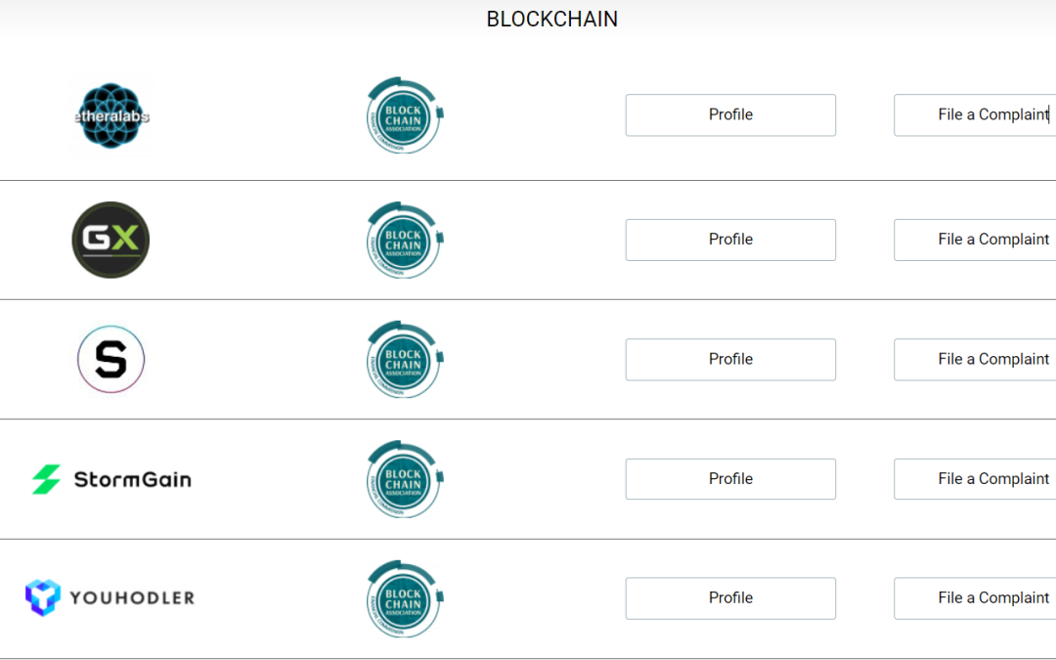Open Profile for YouHodler
1056x660 pixels.
[730, 598]
